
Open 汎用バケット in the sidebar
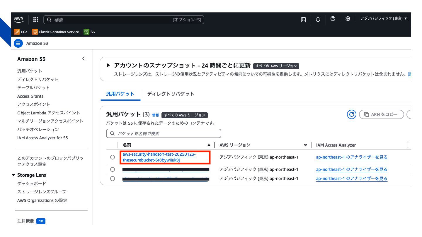[30, 71]
